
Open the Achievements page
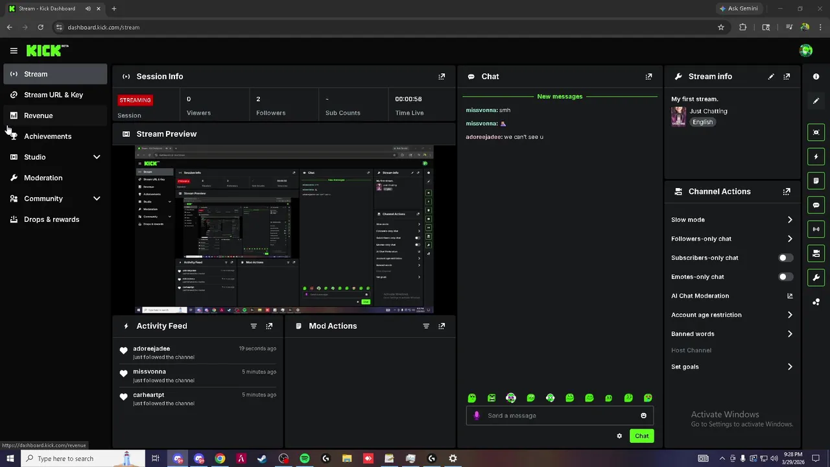click(55, 136)
